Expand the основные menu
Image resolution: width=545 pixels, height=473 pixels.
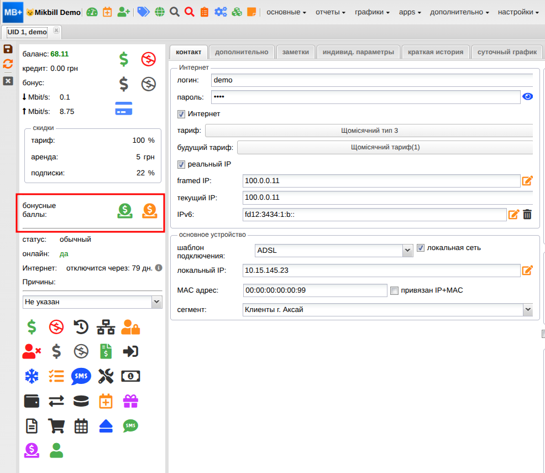click(286, 12)
